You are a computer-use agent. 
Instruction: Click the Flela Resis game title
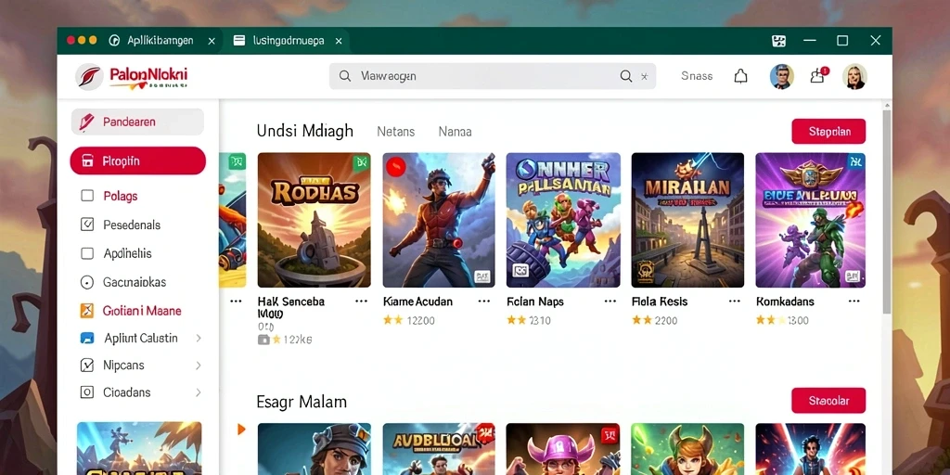click(x=660, y=302)
